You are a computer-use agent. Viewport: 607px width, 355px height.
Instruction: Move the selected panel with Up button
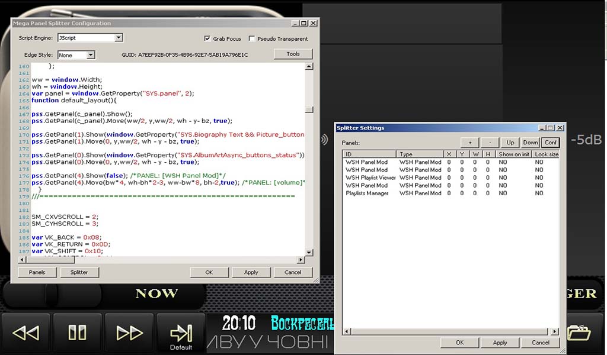pyautogui.click(x=510, y=143)
